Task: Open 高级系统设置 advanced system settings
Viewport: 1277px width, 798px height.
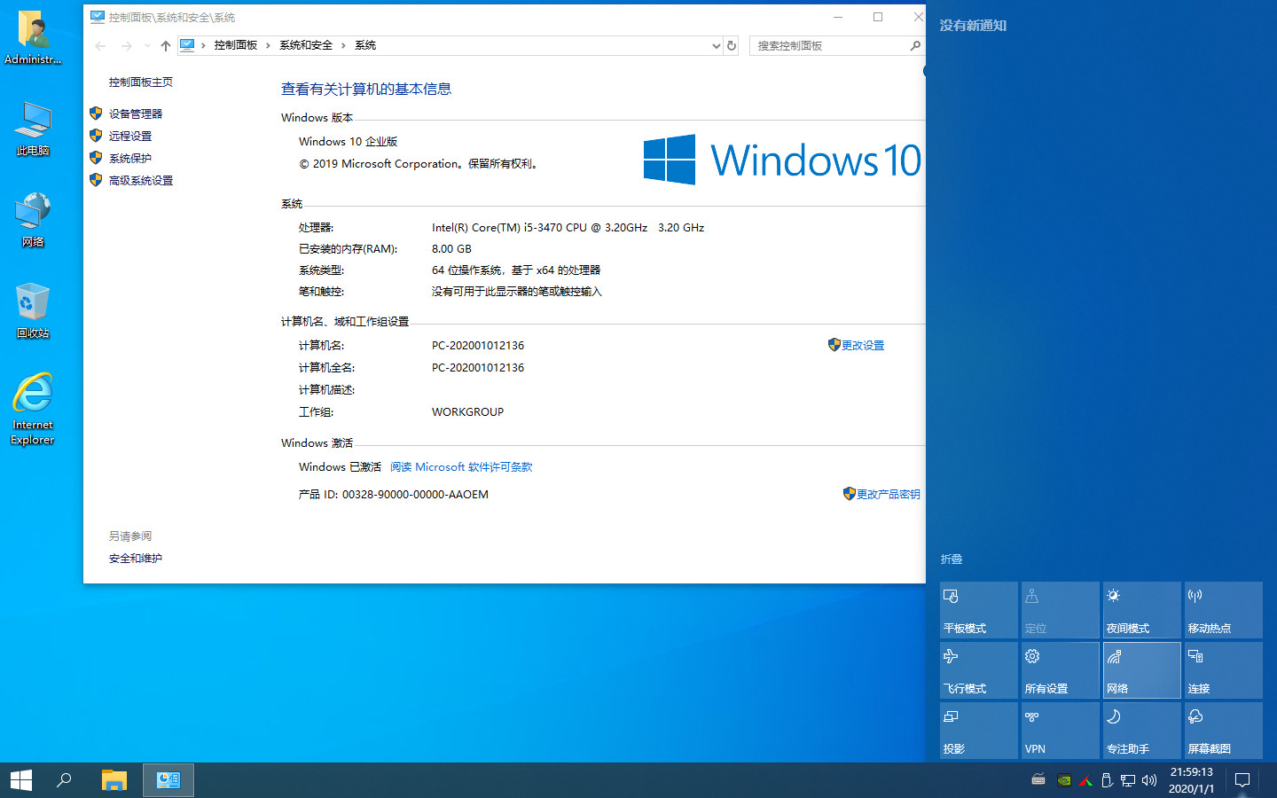Action: click(141, 180)
